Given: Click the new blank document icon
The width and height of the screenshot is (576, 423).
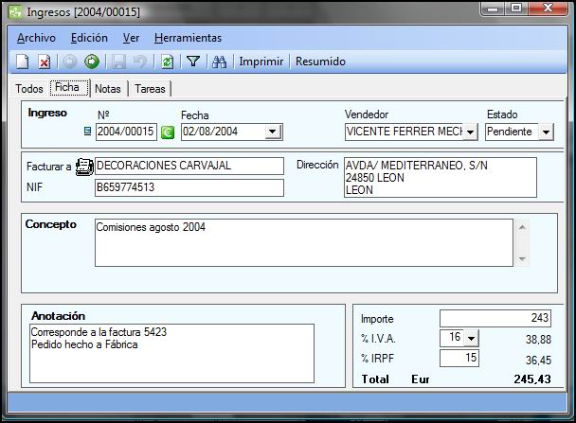Looking at the screenshot, I should click(23, 62).
